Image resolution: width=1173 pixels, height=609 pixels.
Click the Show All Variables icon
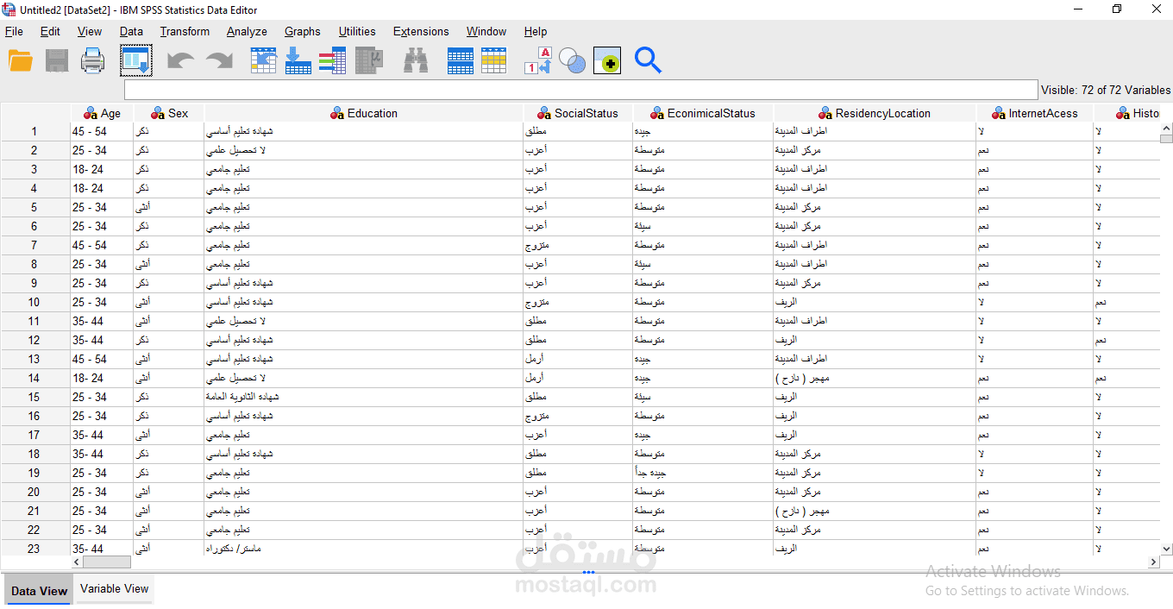tap(607, 60)
